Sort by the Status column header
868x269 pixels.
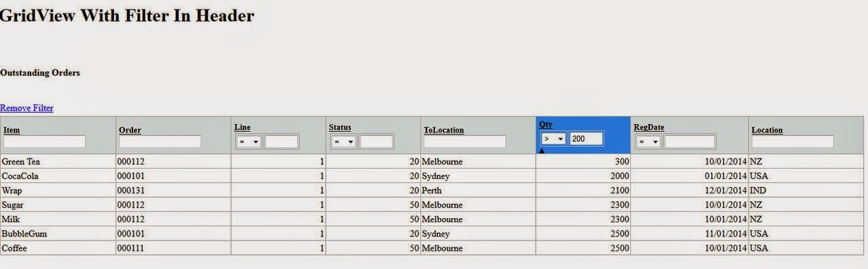click(340, 127)
